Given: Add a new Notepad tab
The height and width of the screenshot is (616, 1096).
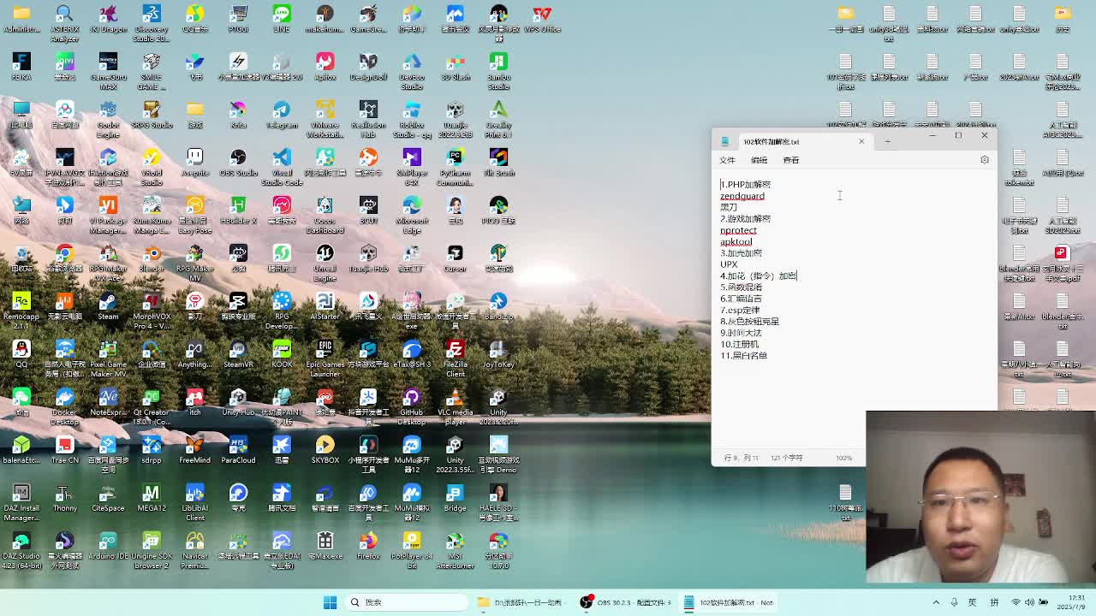Looking at the screenshot, I should click(x=888, y=141).
